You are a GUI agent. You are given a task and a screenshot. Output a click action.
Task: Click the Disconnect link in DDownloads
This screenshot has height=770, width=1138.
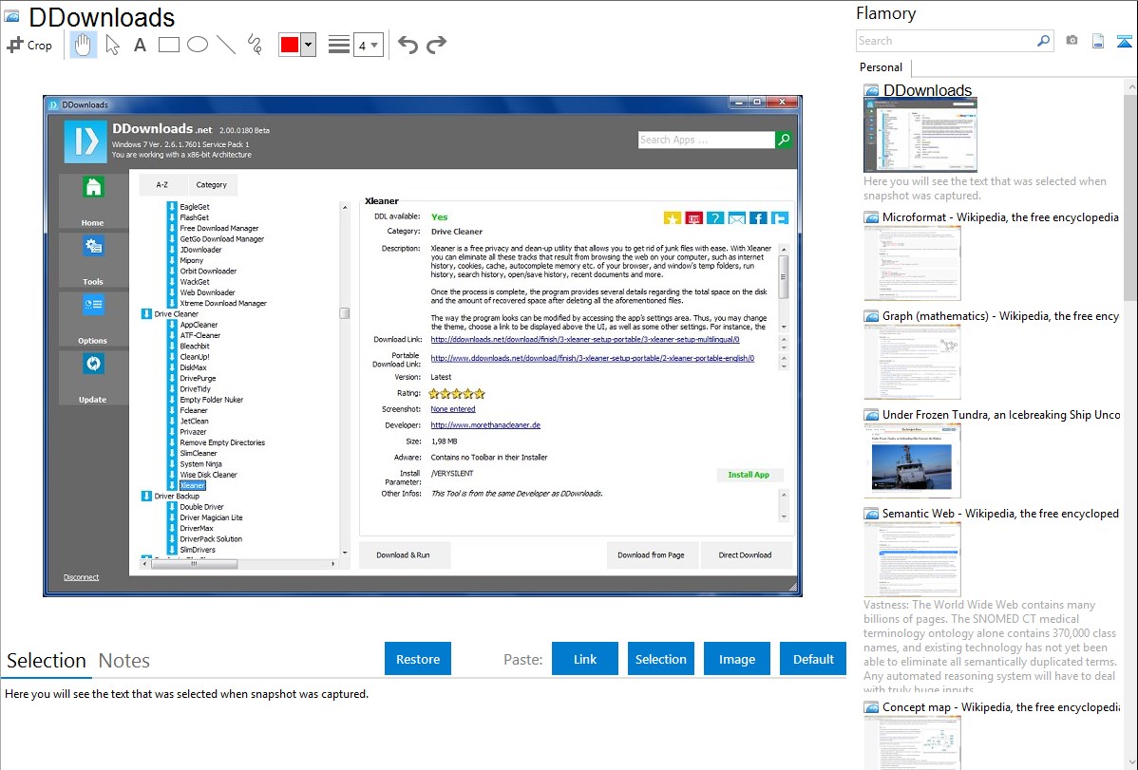[x=82, y=577]
